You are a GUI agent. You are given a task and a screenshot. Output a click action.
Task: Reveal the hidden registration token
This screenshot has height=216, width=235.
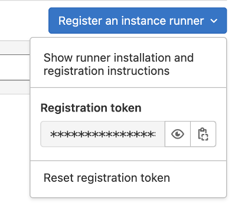click(178, 134)
